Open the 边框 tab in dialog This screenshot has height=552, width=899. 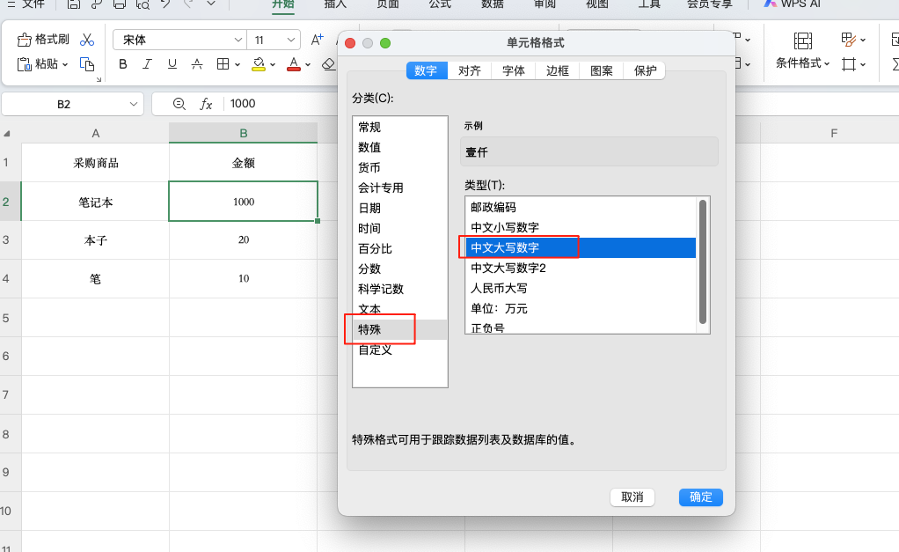[x=558, y=71]
